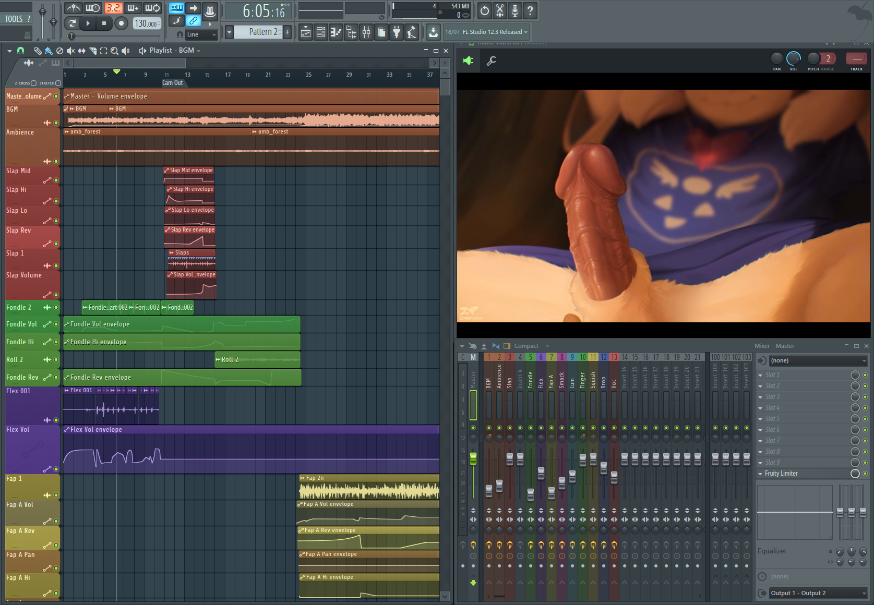The width and height of the screenshot is (874, 605).
Task: Click the Record button in transport
Action: 121,23
